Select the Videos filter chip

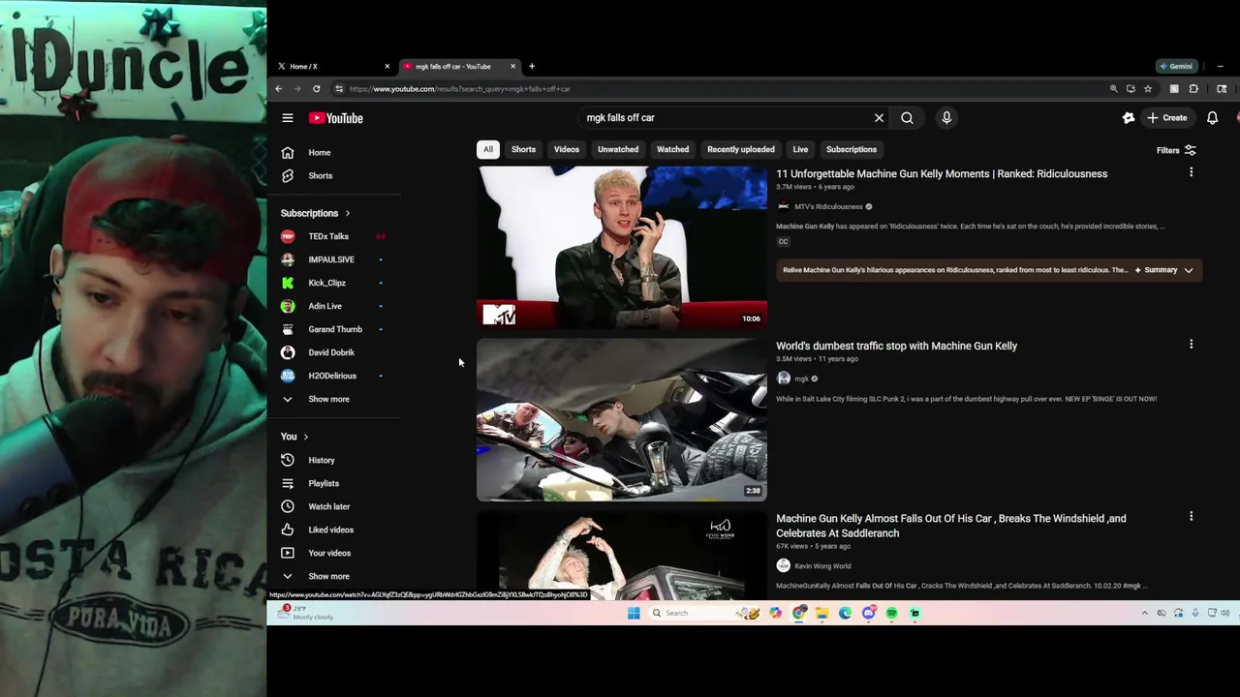567,149
